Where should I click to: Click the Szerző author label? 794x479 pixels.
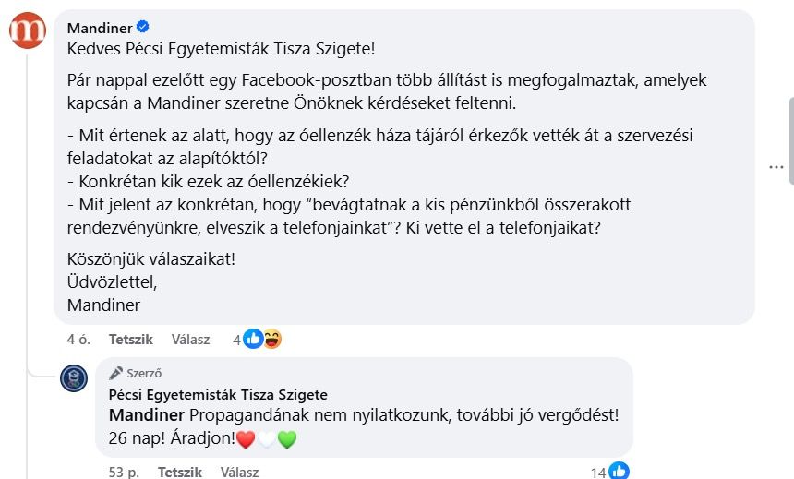(144, 374)
